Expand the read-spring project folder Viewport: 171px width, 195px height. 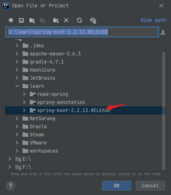[x=24, y=94]
